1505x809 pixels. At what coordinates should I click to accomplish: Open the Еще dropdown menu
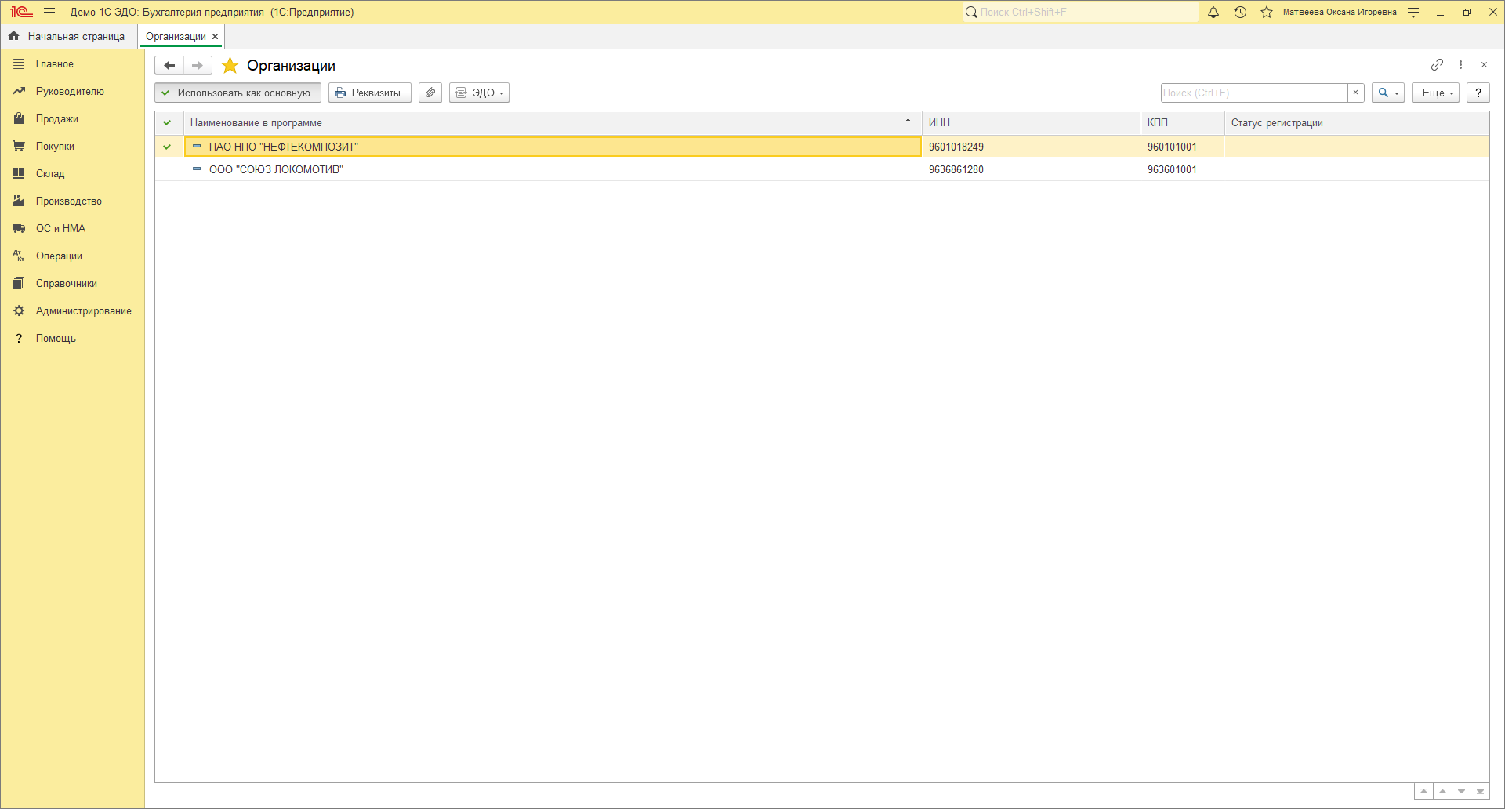(x=1435, y=93)
